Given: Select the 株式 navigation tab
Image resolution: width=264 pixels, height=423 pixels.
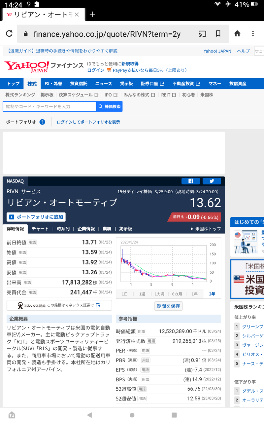Looking at the screenshot, I should tap(32, 84).
